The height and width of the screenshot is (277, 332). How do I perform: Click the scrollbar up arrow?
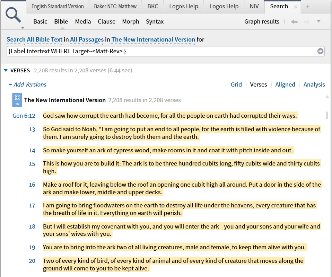point(327,97)
